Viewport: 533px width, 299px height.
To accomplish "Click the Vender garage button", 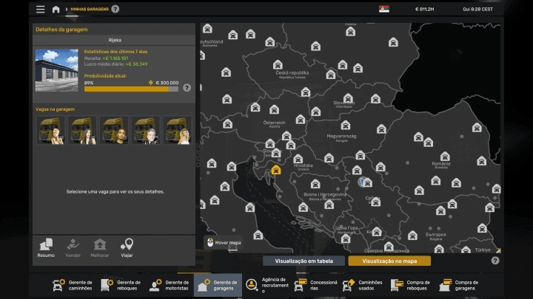I will pyautogui.click(x=73, y=248).
